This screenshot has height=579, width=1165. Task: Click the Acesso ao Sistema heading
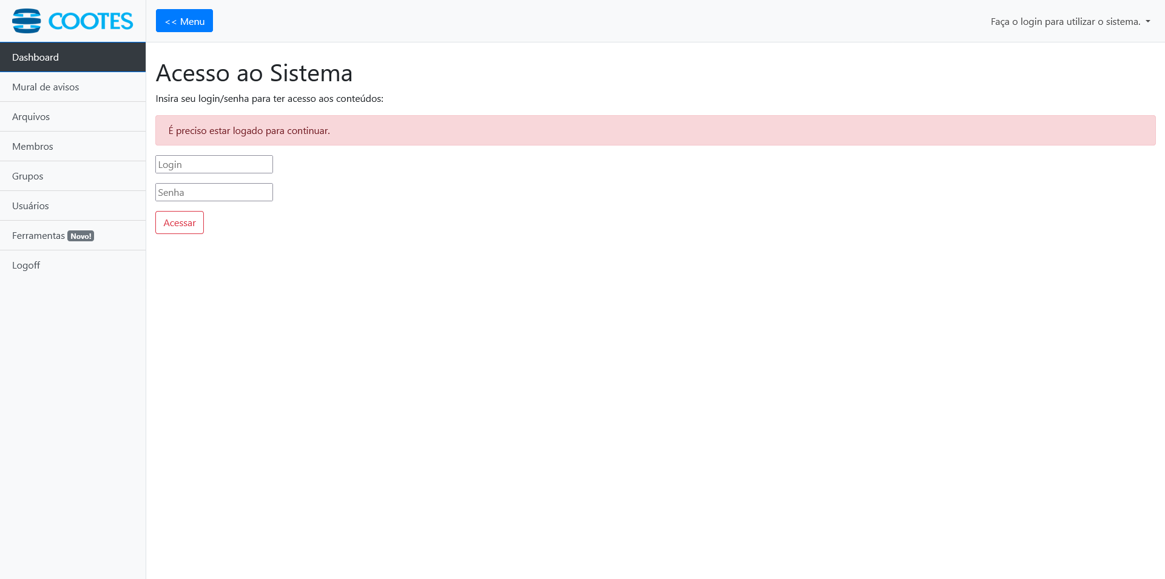(x=254, y=73)
